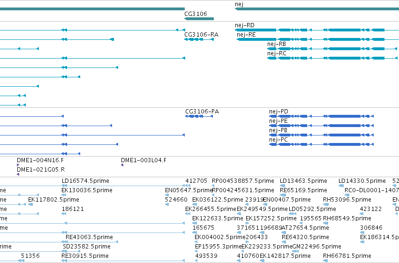Open the nej-PC label

pos(279,140)
